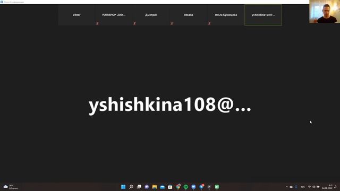The image size is (340, 191).
Task: Expand the hidden system tray icons
Action: [x=287, y=187]
